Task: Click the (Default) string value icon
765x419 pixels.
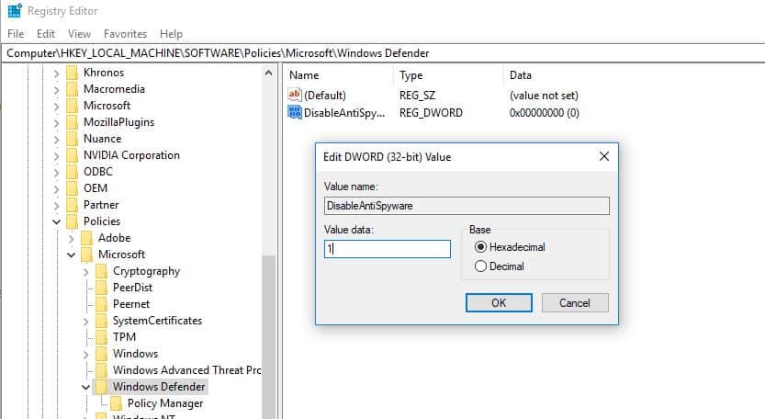Action: pyautogui.click(x=295, y=96)
